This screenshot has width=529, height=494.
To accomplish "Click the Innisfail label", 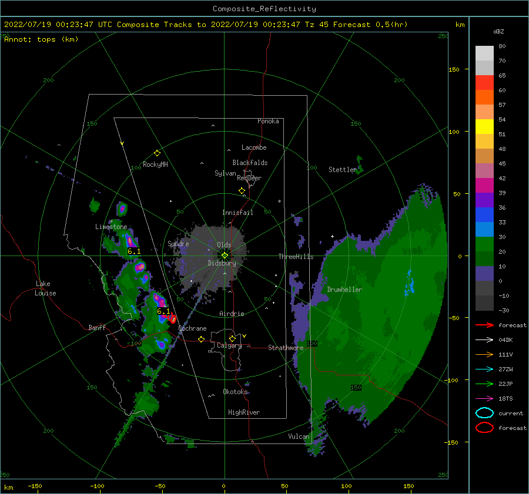I will click(237, 213).
